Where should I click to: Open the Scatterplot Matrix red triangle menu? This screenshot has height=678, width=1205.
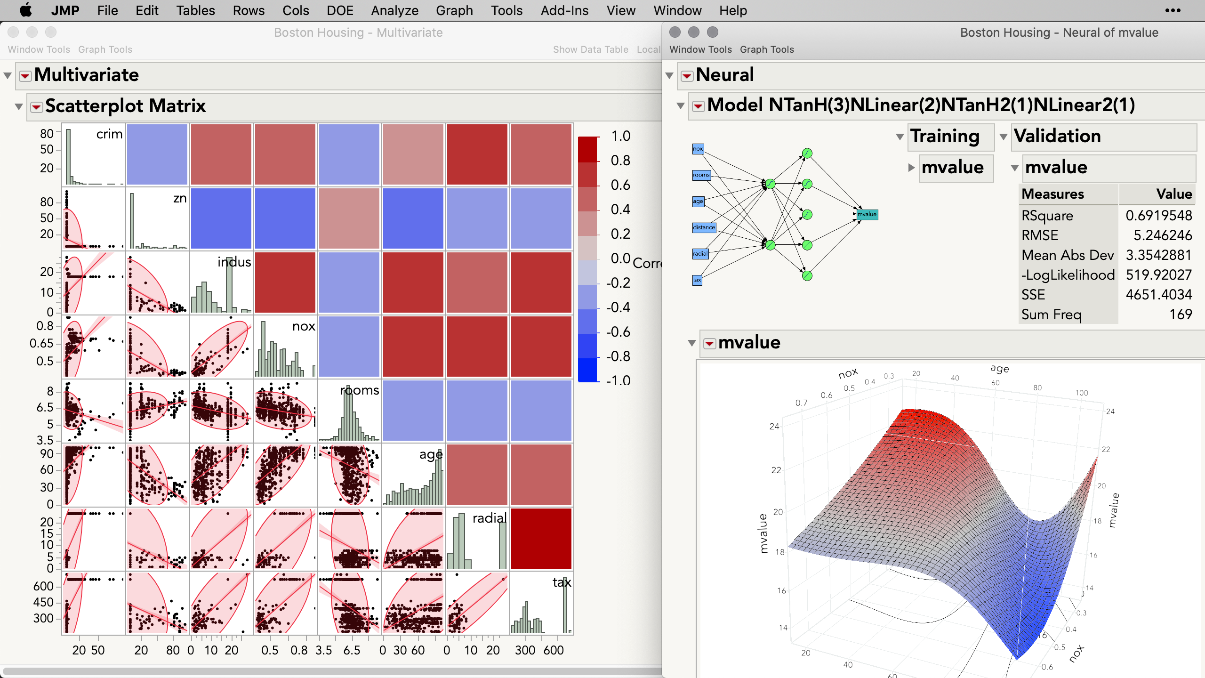click(35, 106)
